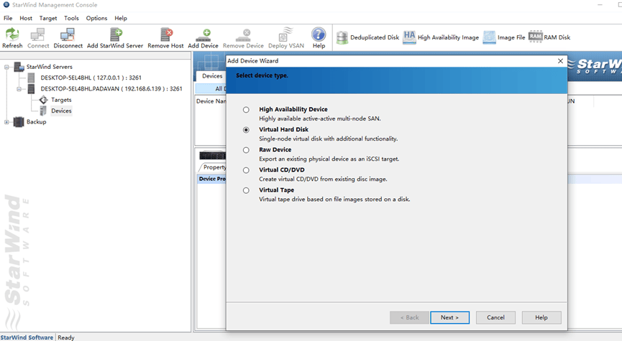Viewport: 622px width, 341px height.
Task: Click the 192.168.6.139 server icon
Action: (32, 89)
